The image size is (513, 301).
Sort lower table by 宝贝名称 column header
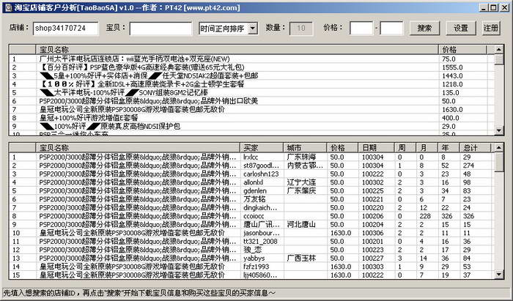pos(138,148)
